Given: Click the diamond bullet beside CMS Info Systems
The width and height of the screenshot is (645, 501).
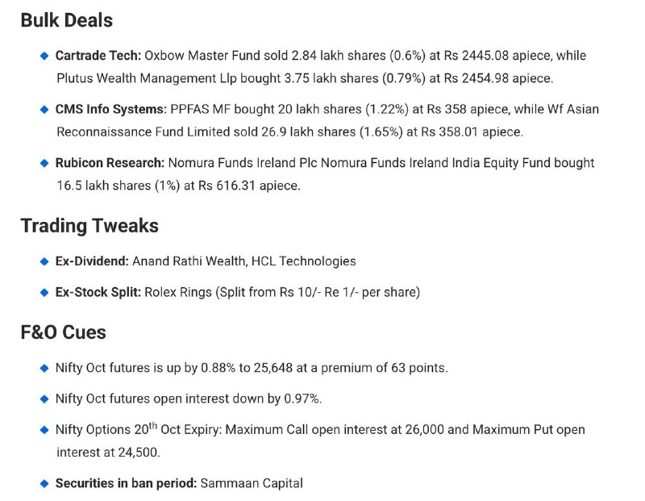Looking at the screenshot, I should (x=44, y=109).
